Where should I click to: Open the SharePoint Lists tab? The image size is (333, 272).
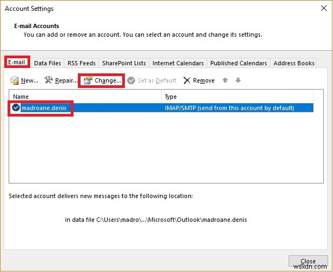pyautogui.click(x=124, y=63)
